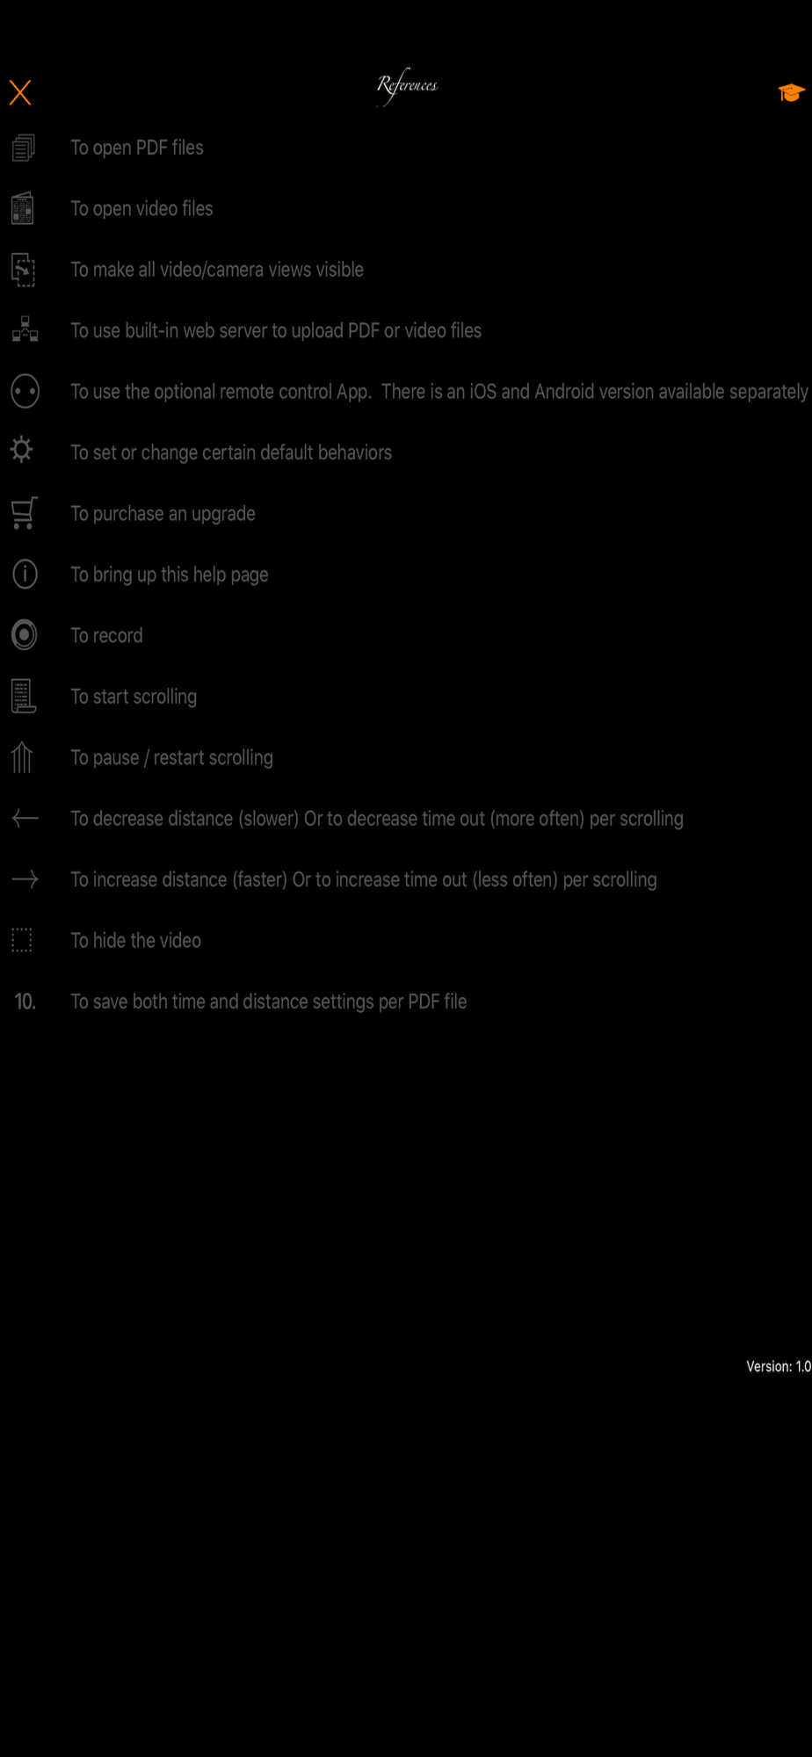Click 'To set or change certain default behaviors'
812x1757 pixels.
point(231,452)
